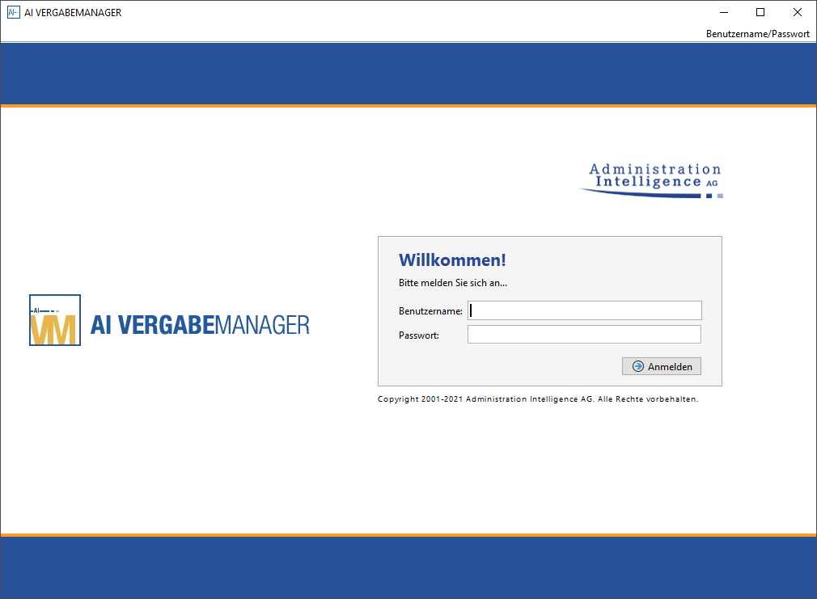Click the Administration Intelligence AG logo
The height and width of the screenshot is (599, 817).
pyautogui.click(x=652, y=180)
